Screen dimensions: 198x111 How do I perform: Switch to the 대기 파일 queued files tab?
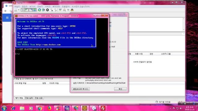[19, 98]
